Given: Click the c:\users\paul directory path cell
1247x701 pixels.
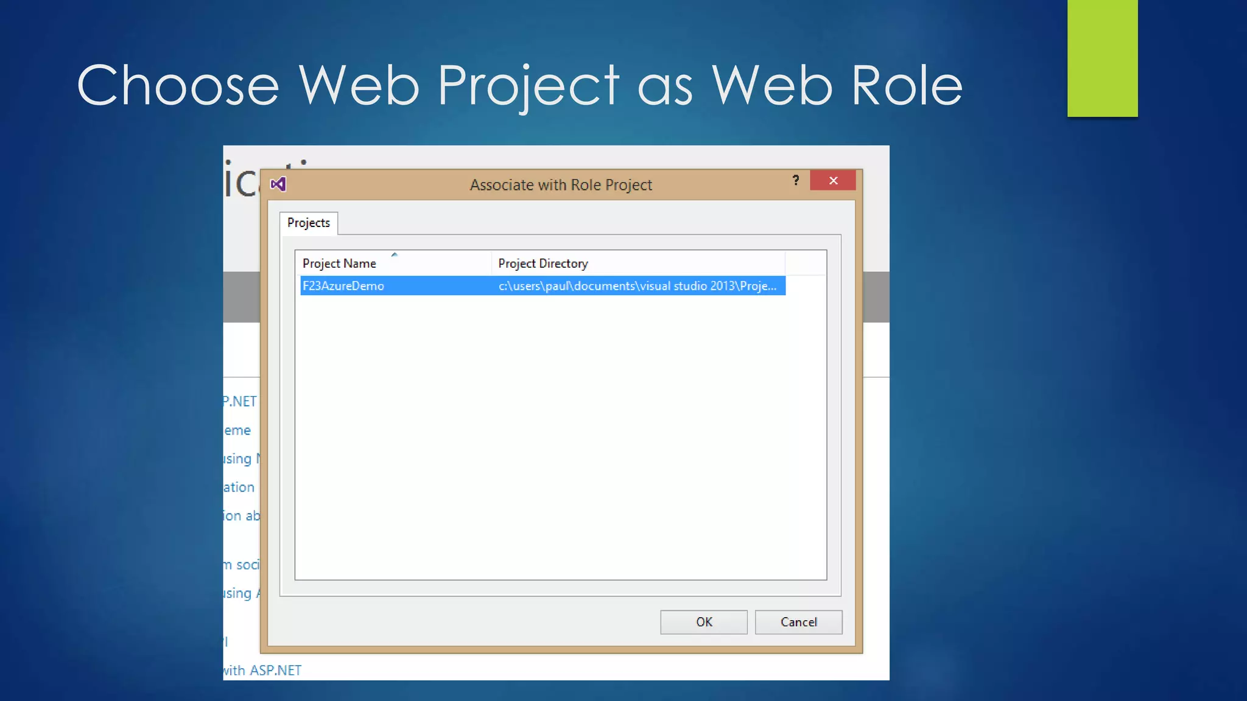Looking at the screenshot, I should [637, 286].
